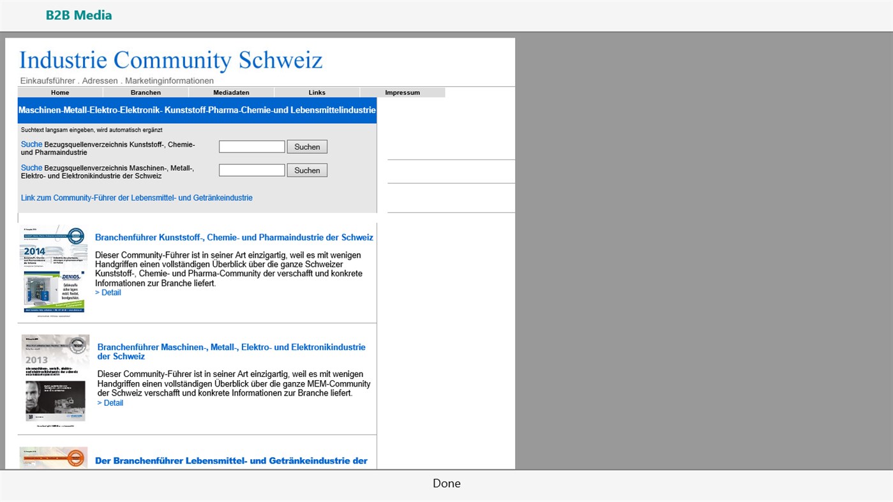Click the 2014 magazine cover thumbnail
This screenshot has height=502, width=893.
pyautogui.click(x=55, y=269)
